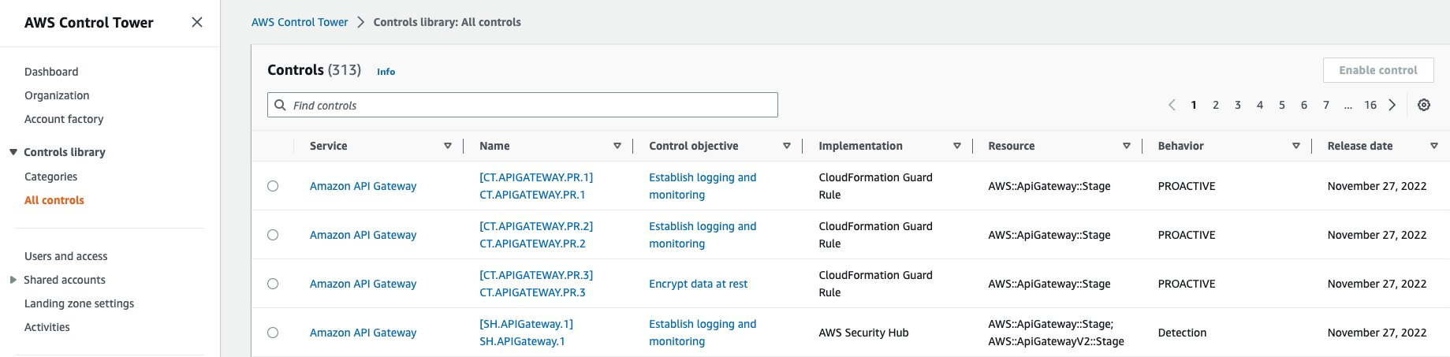This screenshot has height=357, width=1450.
Task: Select the CT.APIGATEWAY.PR.1 control radio button
Action: pyautogui.click(x=273, y=186)
